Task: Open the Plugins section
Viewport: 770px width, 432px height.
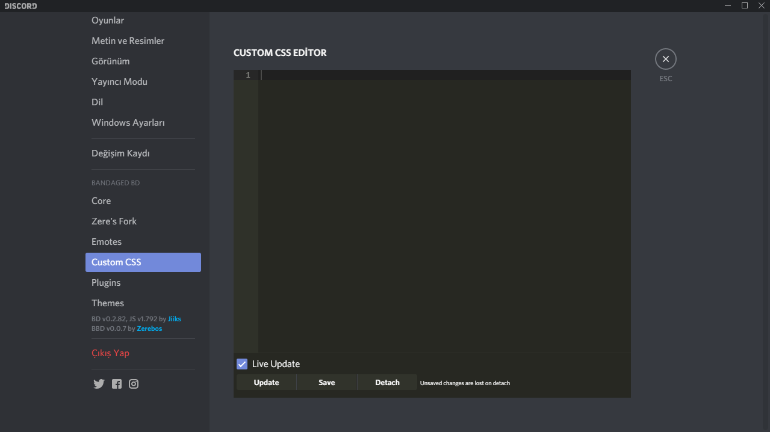Action: pos(143,283)
